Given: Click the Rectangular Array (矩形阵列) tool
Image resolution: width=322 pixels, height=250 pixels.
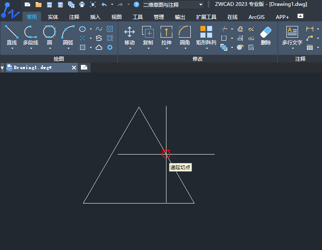Looking at the screenshot, I should (x=206, y=35).
